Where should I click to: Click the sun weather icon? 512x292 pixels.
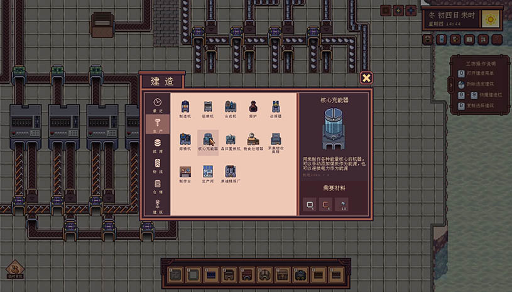489,19
